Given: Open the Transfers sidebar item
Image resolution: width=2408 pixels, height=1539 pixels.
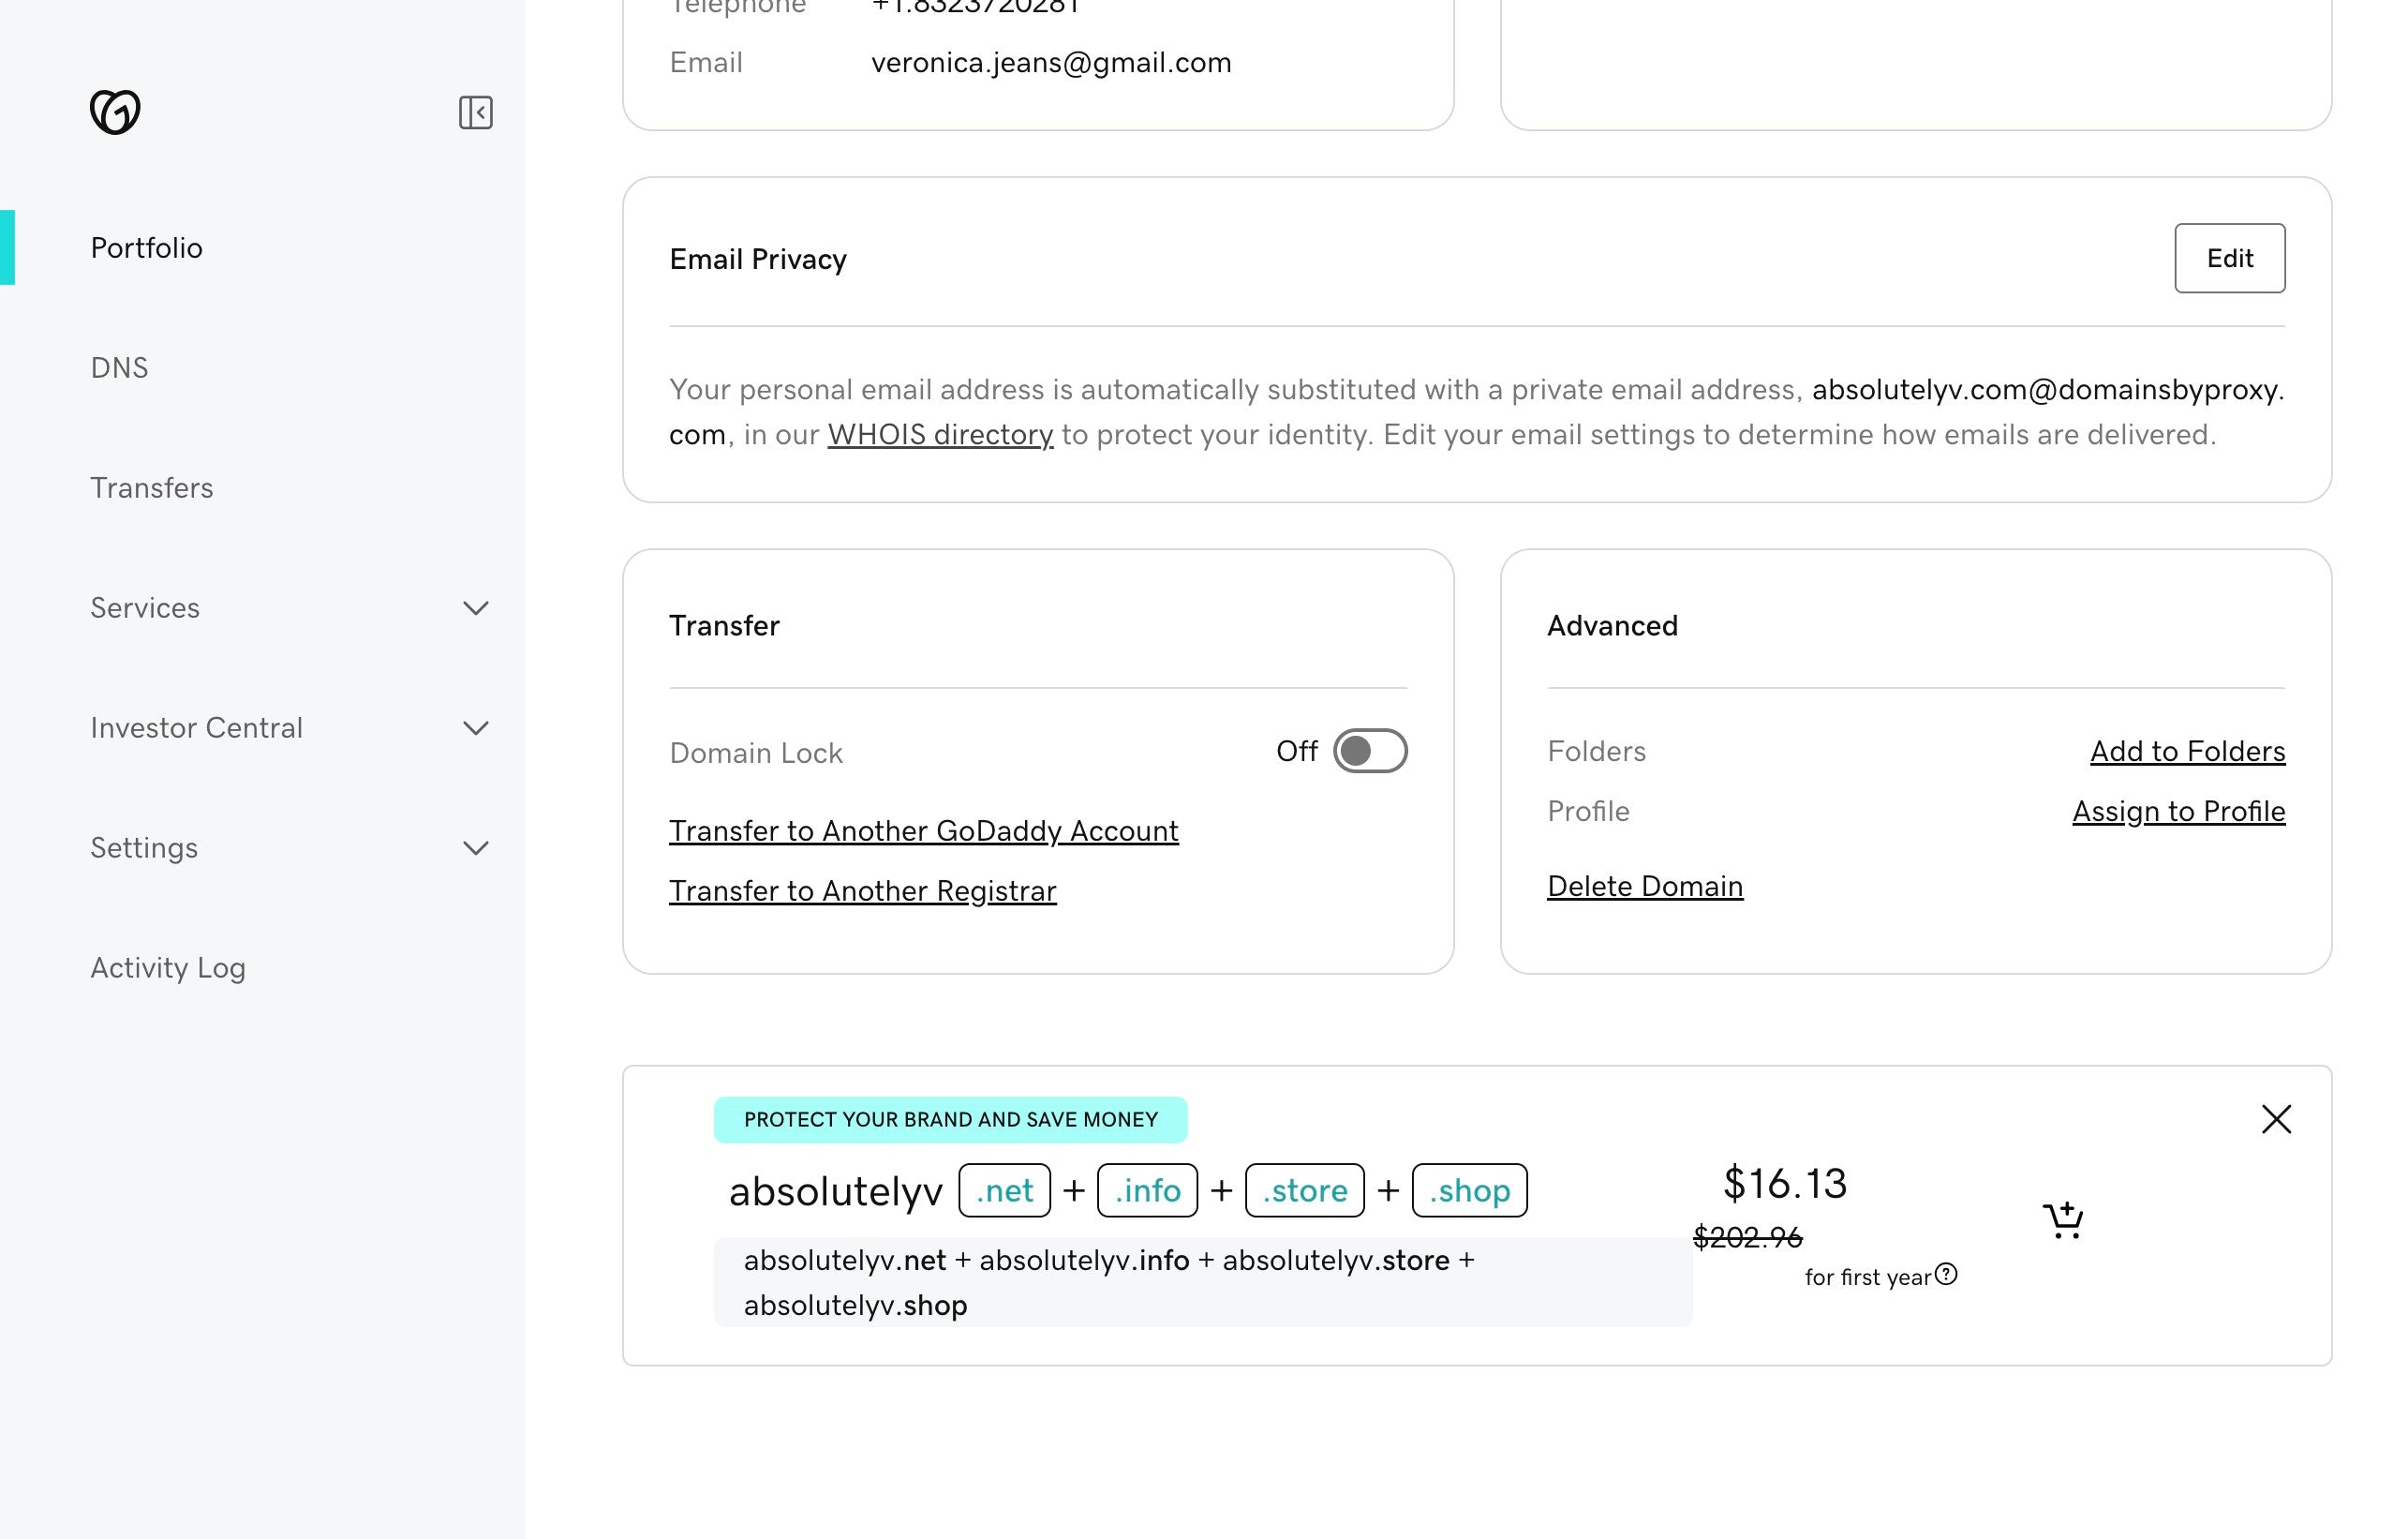Looking at the screenshot, I should (x=151, y=487).
